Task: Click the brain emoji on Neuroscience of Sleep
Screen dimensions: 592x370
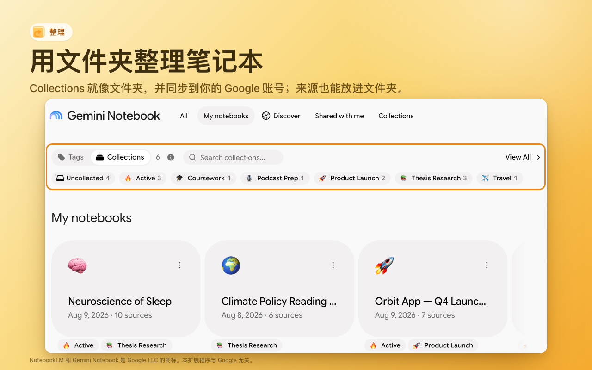Action: [x=77, y=265]
